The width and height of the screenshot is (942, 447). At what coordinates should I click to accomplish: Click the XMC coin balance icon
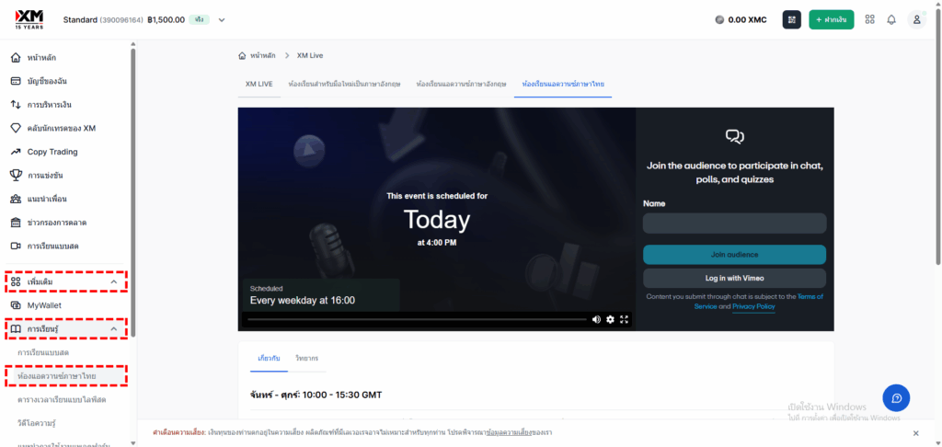pyautogui.click(x=719, y=20)
